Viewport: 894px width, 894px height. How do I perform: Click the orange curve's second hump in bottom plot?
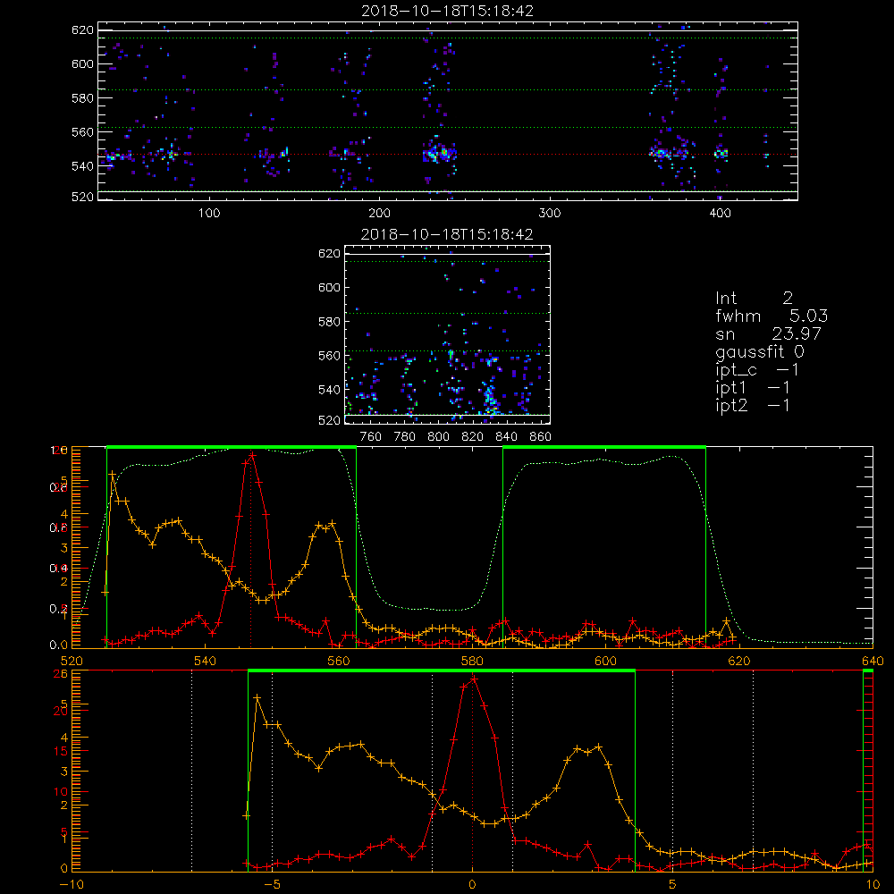pos(588,748)
